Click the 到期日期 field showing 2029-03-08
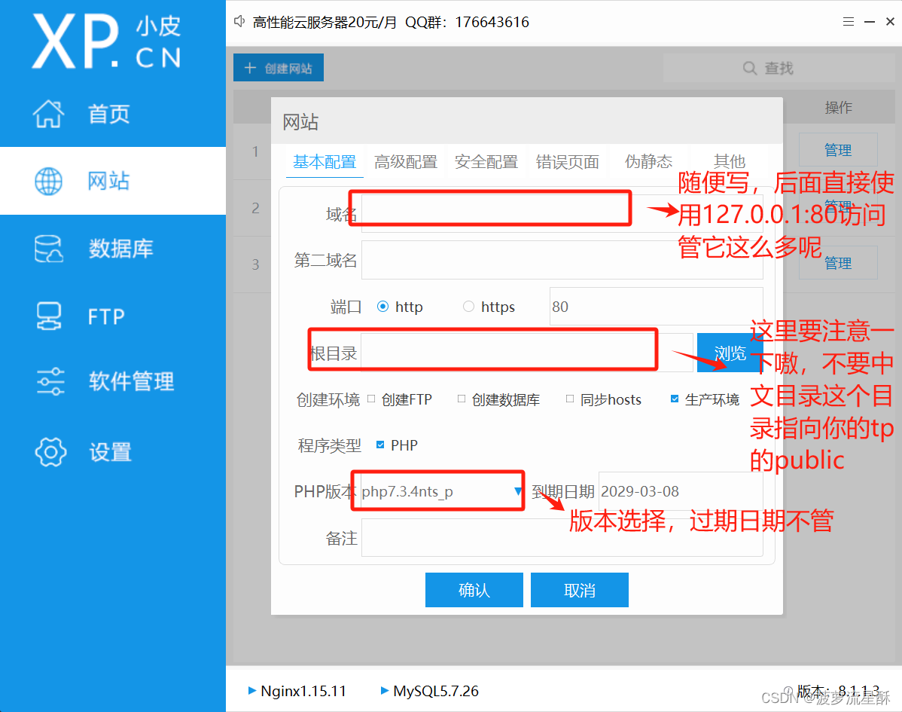The height and width of the screenshot is (712, 902). [x=681, y=491]
